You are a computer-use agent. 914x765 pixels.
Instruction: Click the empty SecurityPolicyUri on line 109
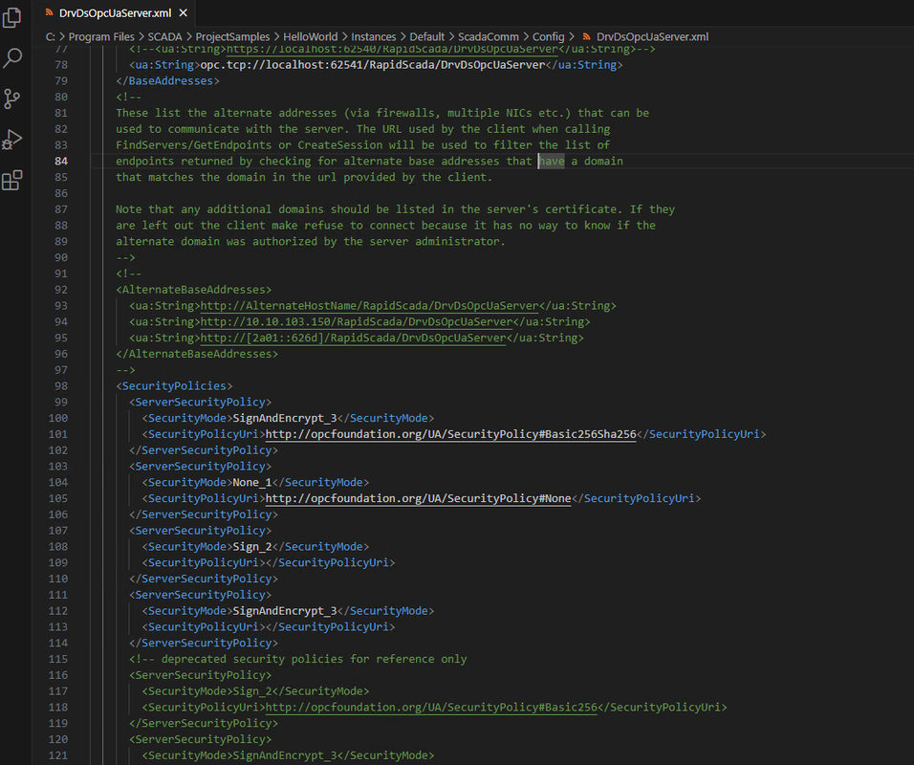(269, 562)
